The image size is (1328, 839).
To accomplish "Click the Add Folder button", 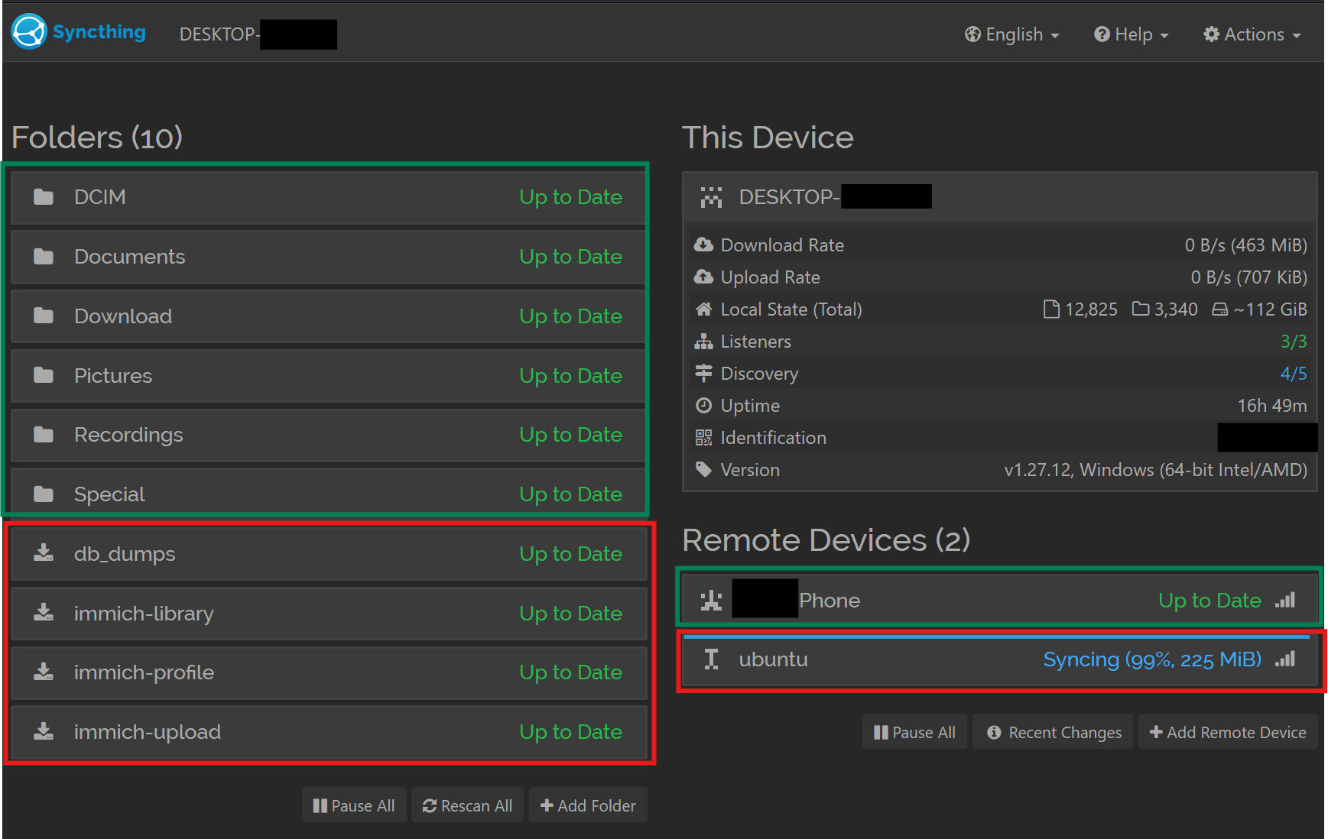I will pyautogui.click(x=588, y=805).
